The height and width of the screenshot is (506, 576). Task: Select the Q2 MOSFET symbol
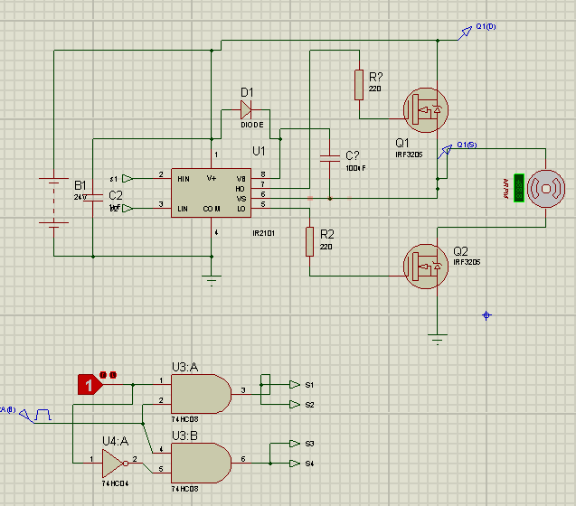426,267
